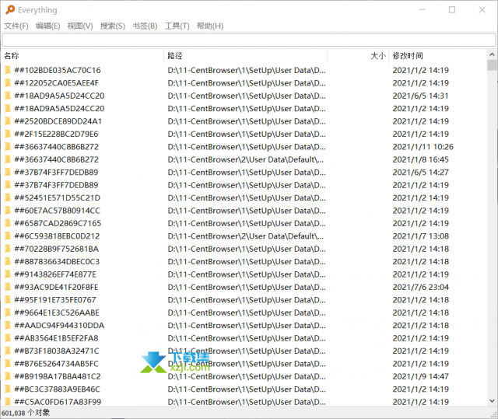This screenshot has height=419, width=498.
Task: Open the 视图(V) menu
Action: point(80,26)
